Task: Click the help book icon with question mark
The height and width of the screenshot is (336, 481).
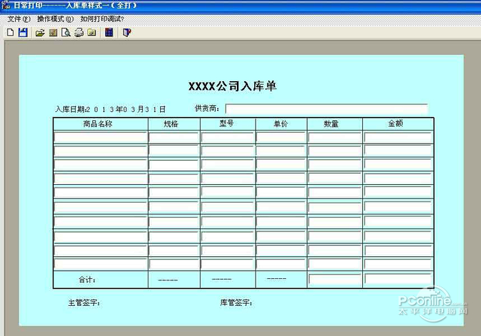Action: pyautogui.click(x=126, y=32)
